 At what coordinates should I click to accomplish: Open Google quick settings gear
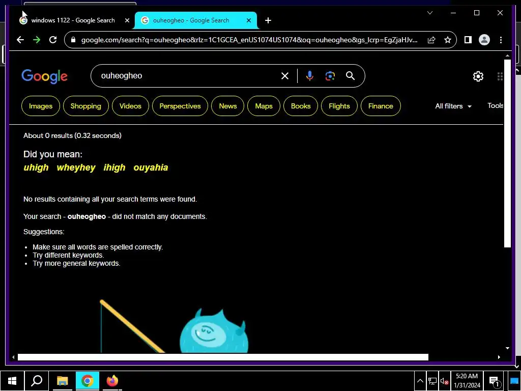(x=478, y=76)
